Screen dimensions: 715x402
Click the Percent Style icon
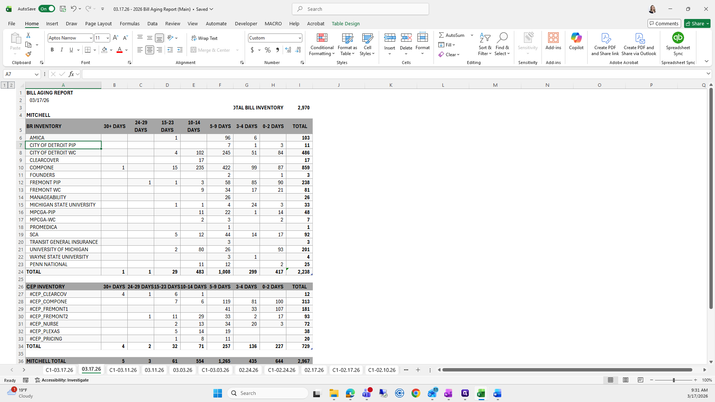point(268,50)
